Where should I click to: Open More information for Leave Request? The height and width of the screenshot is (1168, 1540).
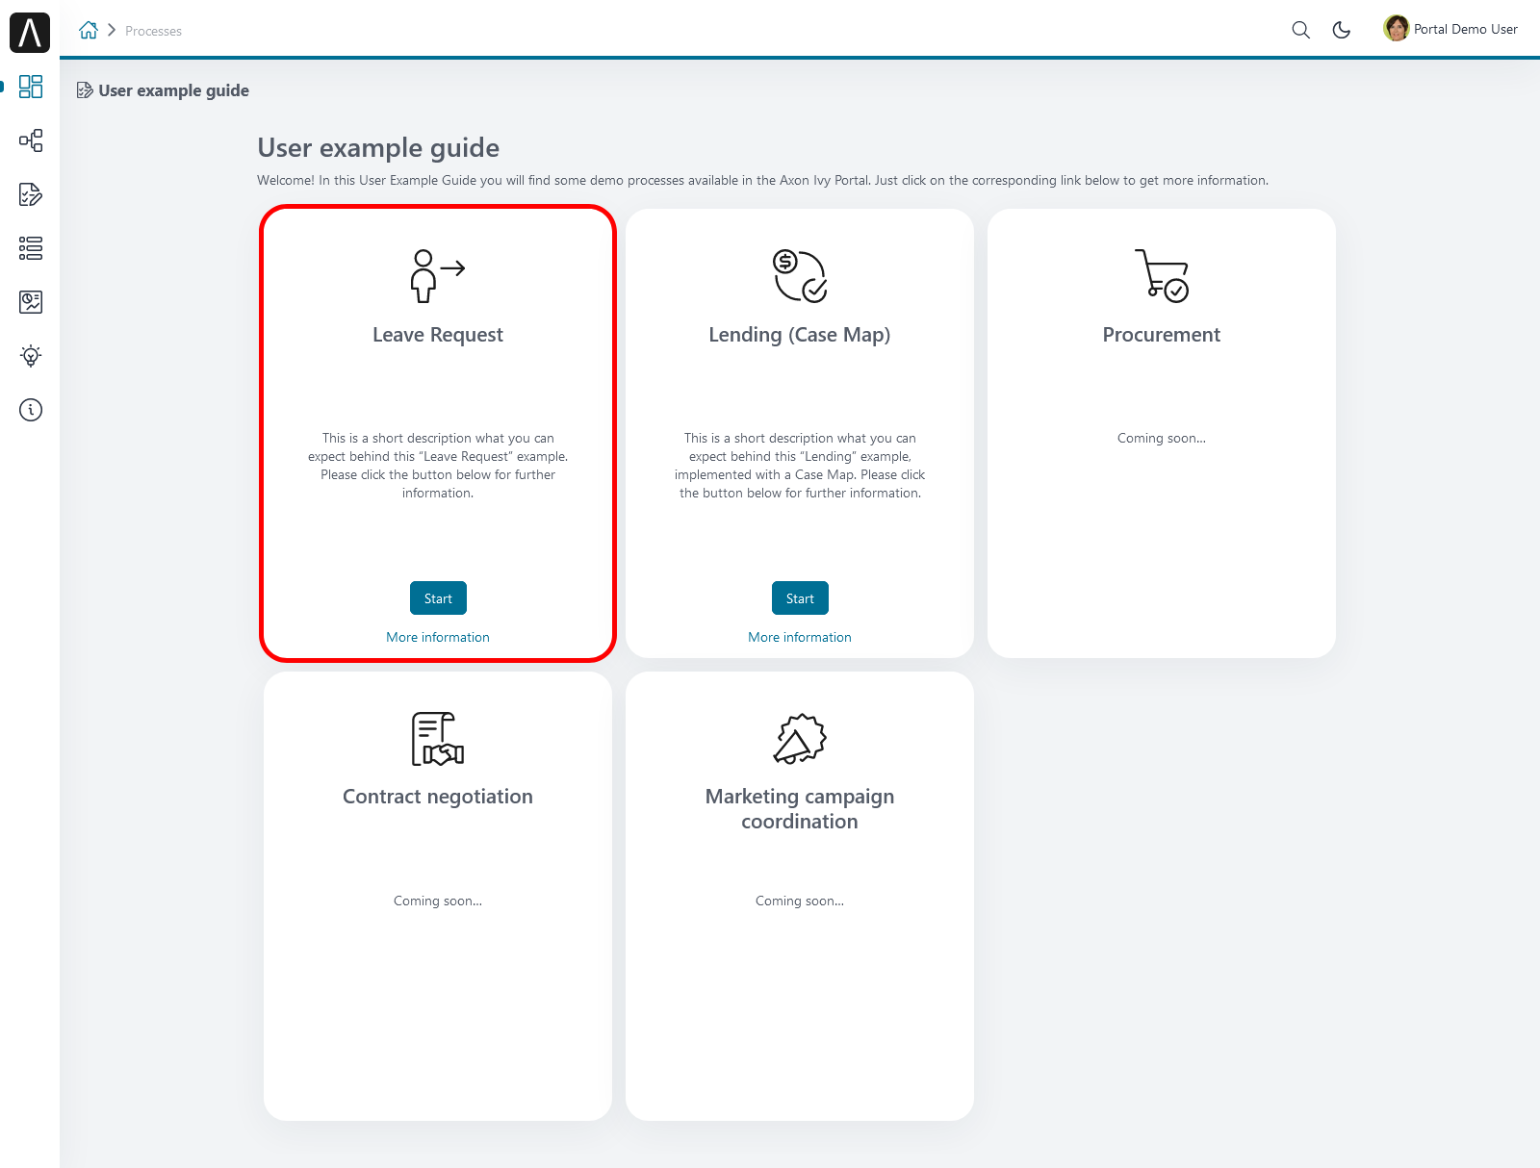[438, 637]
